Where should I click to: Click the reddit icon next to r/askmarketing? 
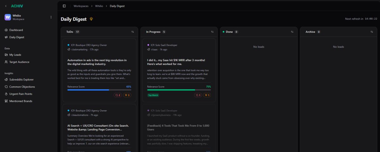(69, 50)
